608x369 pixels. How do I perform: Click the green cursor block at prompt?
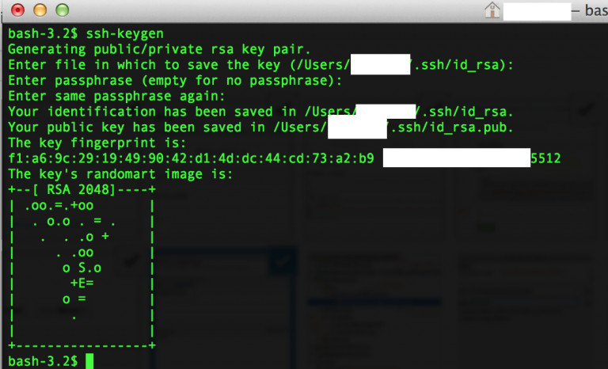tap(89, 361)
